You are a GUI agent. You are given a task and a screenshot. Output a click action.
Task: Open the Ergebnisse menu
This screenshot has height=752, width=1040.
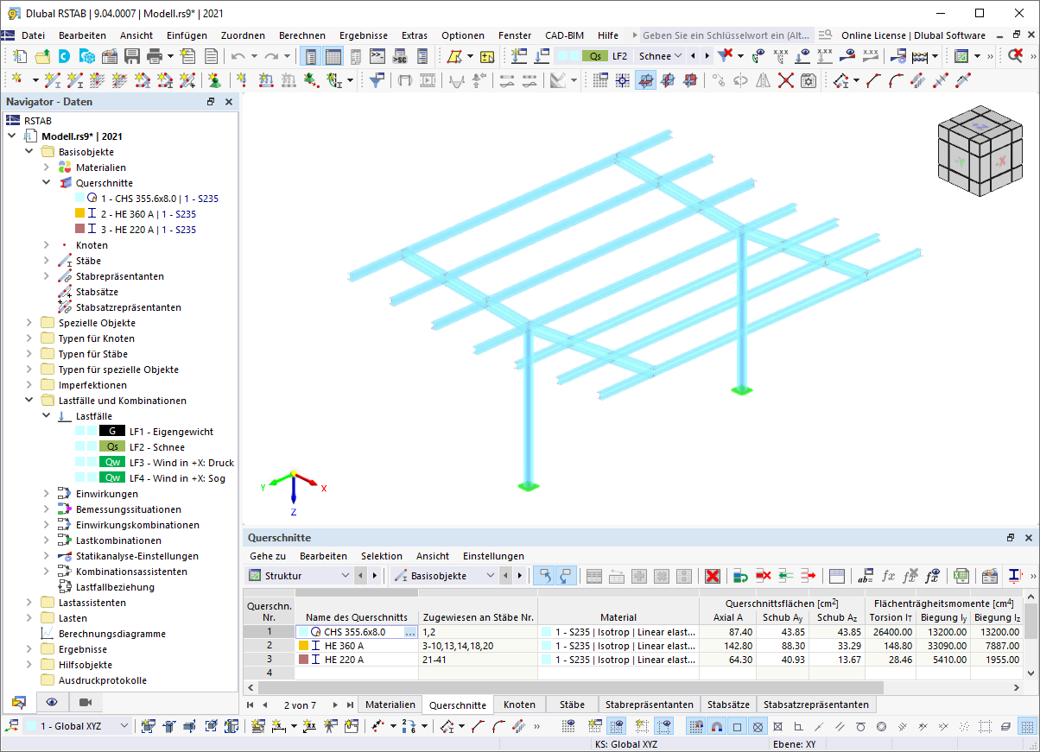coord(364,35)
